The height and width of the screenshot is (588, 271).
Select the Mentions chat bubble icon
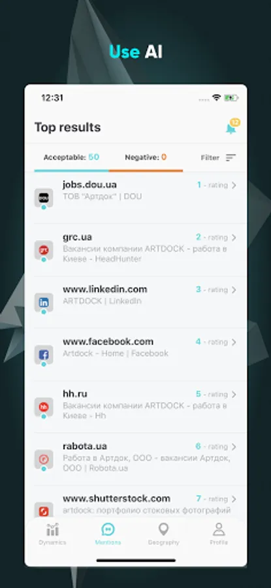tap(108, 529)
